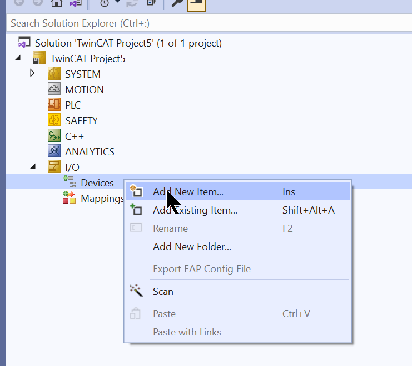Click the green C++ node icon
412x366 pixels.
tap(54, 136)
